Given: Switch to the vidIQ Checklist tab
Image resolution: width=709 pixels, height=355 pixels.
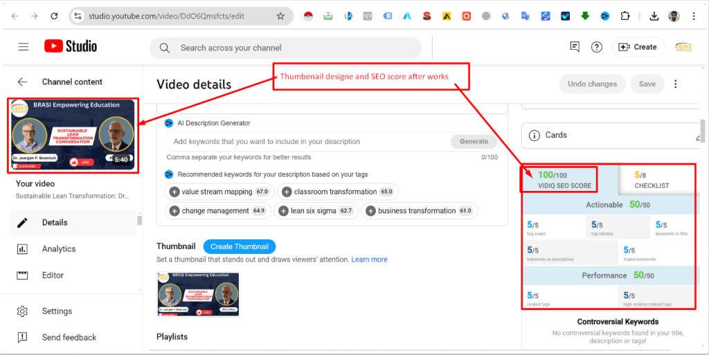Looking at the screenshot, I should tap(652, 180).
